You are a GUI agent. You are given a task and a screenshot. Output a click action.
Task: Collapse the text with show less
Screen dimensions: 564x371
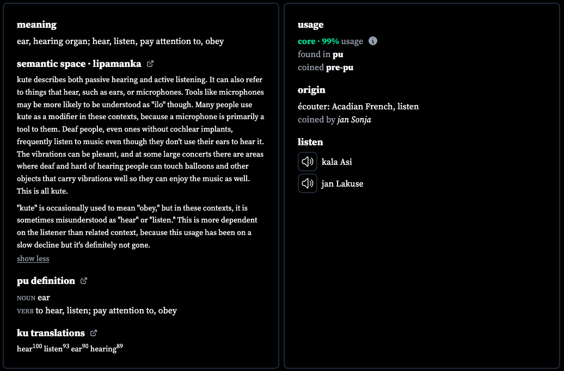[33, 258]
